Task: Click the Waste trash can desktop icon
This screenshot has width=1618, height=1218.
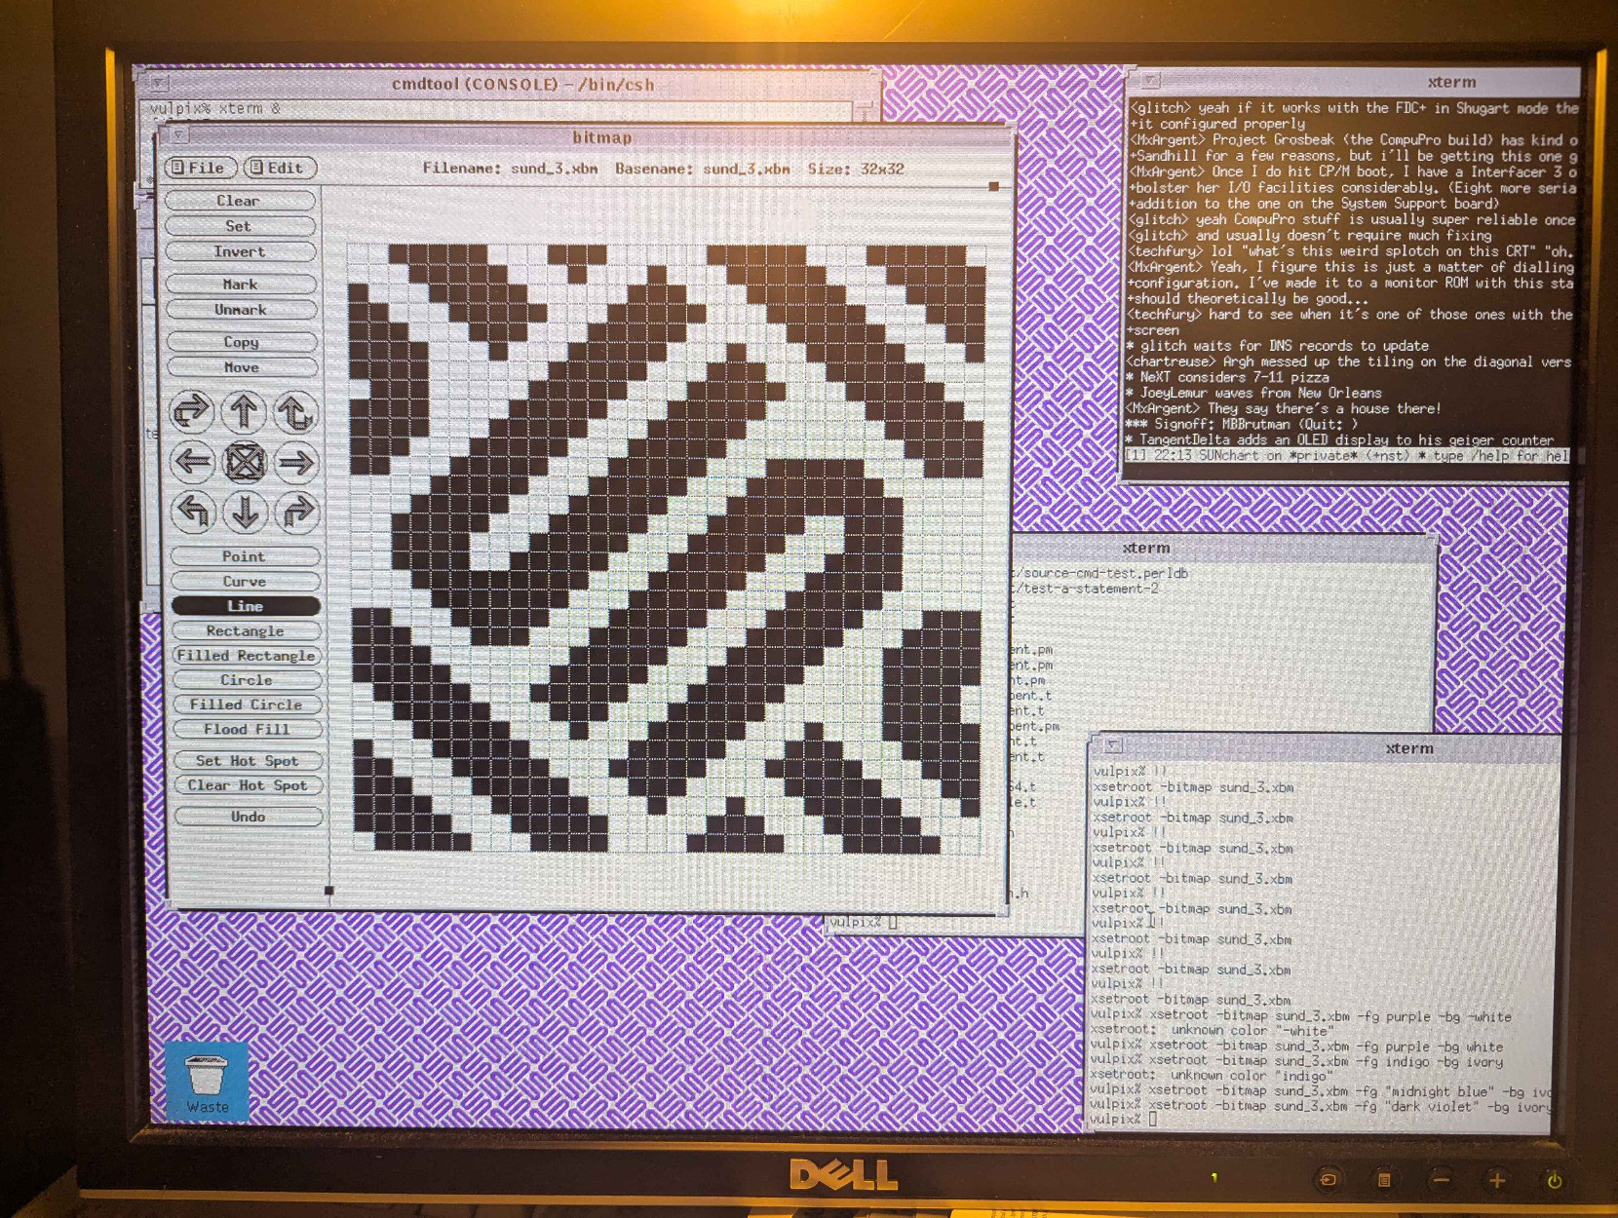Action: (207, 1082)
